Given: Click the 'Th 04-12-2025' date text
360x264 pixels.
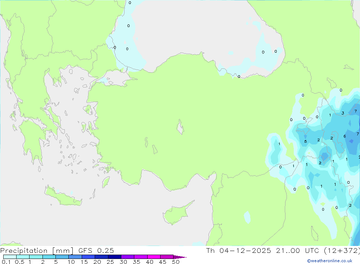Looking at the screenshot, I should tap(239, 250).
